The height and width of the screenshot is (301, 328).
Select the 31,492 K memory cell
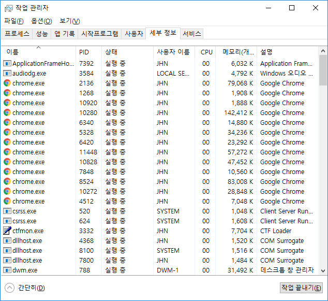(241, 270)
